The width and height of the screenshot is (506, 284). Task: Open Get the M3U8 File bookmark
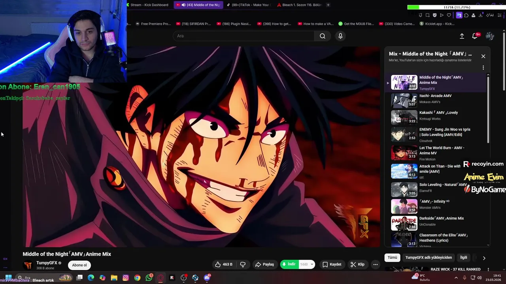pyautogui.click(x=356, y=24)
